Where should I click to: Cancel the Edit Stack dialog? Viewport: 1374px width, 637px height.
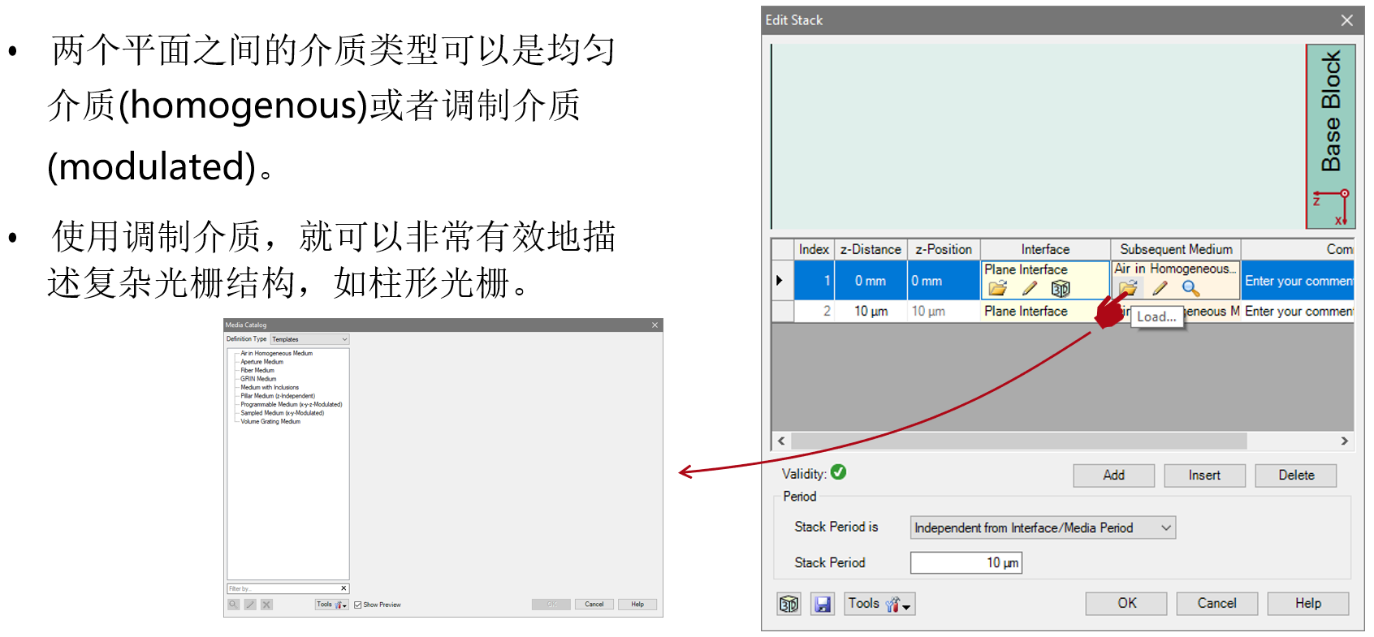click(x=1217, y=604)
